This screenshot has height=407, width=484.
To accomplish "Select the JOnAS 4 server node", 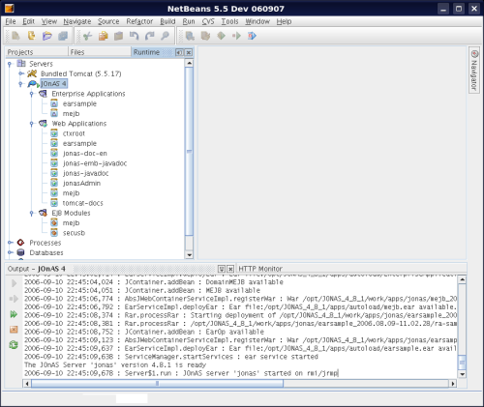I will click(53, 84).
